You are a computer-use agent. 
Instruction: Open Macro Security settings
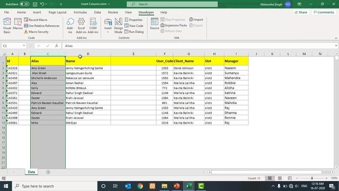click(x=37, y=32)
